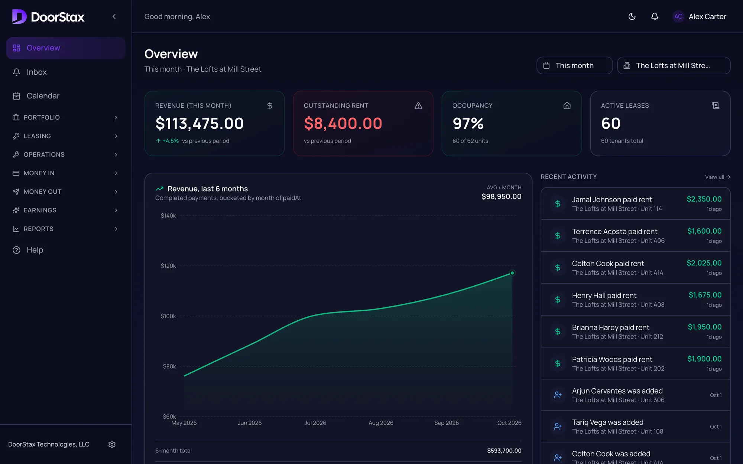Click house icon on Occupancy card
Screen dimensions: 743x464
click(567, 106)
